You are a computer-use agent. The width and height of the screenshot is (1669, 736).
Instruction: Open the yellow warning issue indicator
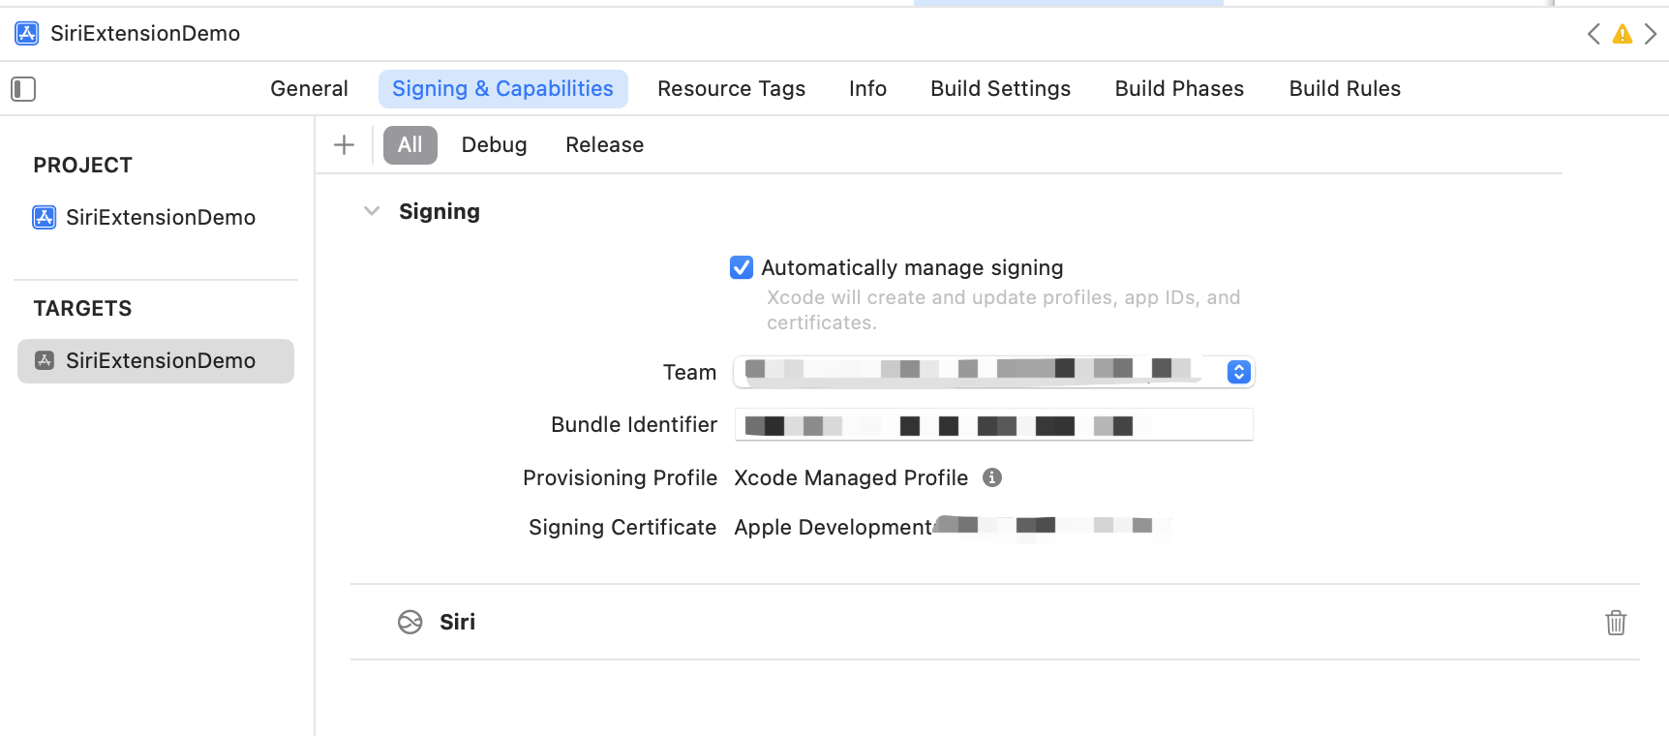click(1623, 35)
